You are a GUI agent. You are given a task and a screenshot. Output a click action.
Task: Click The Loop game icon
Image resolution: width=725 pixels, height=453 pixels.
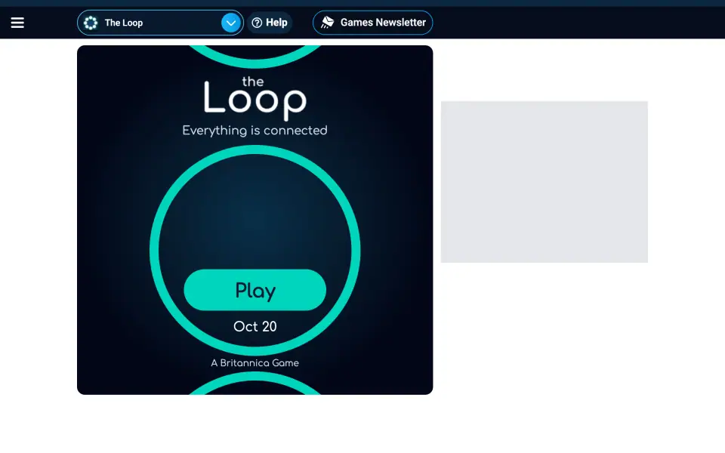(91, 23)
